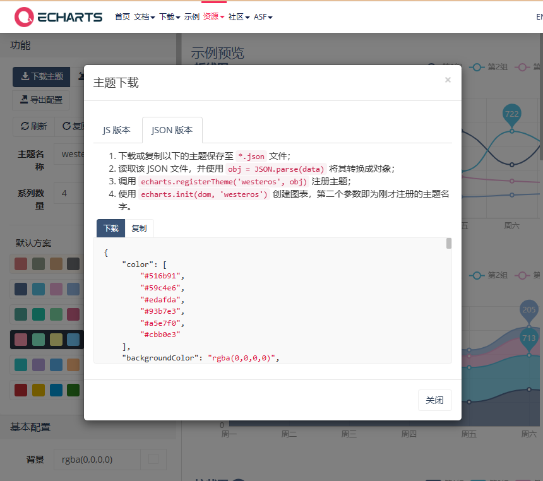Screen dimensions: 543x481
Task: Click the 导出配置 button
Action: pyautogui.click(x=41, y=100)
